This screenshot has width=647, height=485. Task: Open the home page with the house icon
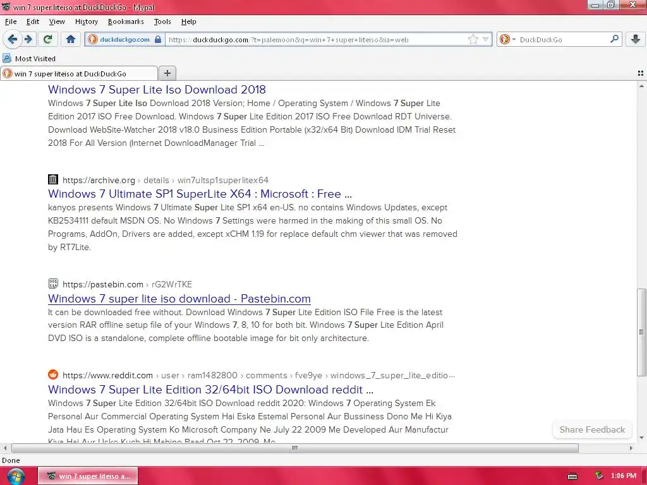click(71, 39)
